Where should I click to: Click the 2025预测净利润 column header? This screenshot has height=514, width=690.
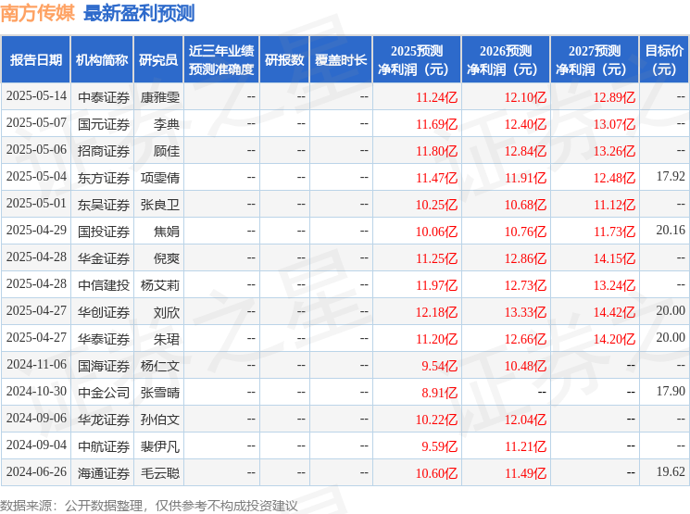click(417, 60)
